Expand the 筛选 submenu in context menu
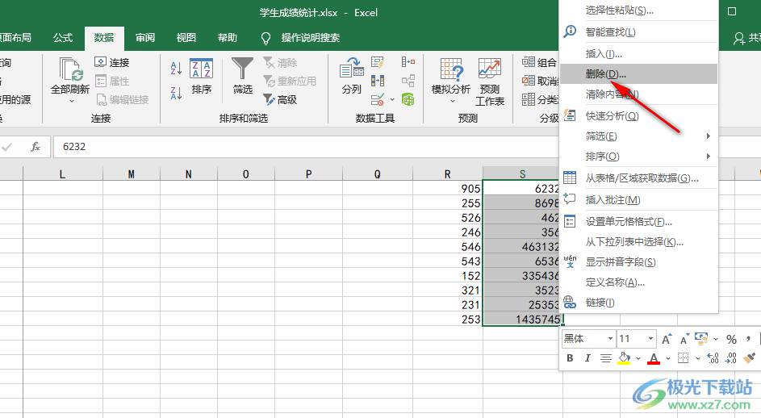Image resolution: width=761 pixels, height=418 pixels. coord(638,136)
